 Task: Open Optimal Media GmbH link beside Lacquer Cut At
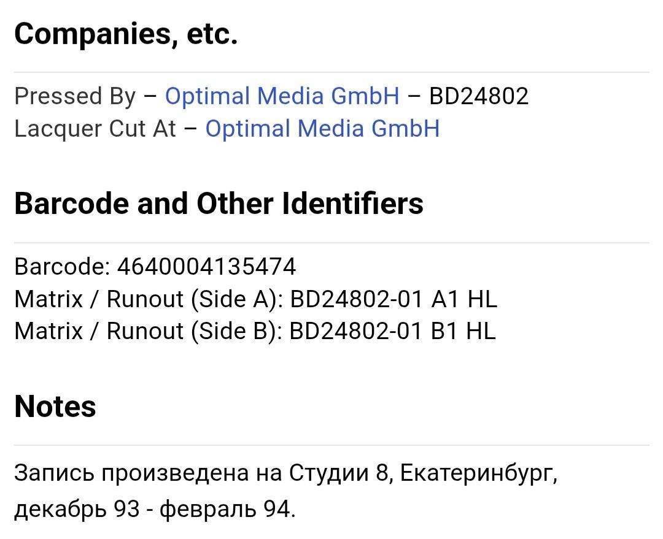[323, 128]
